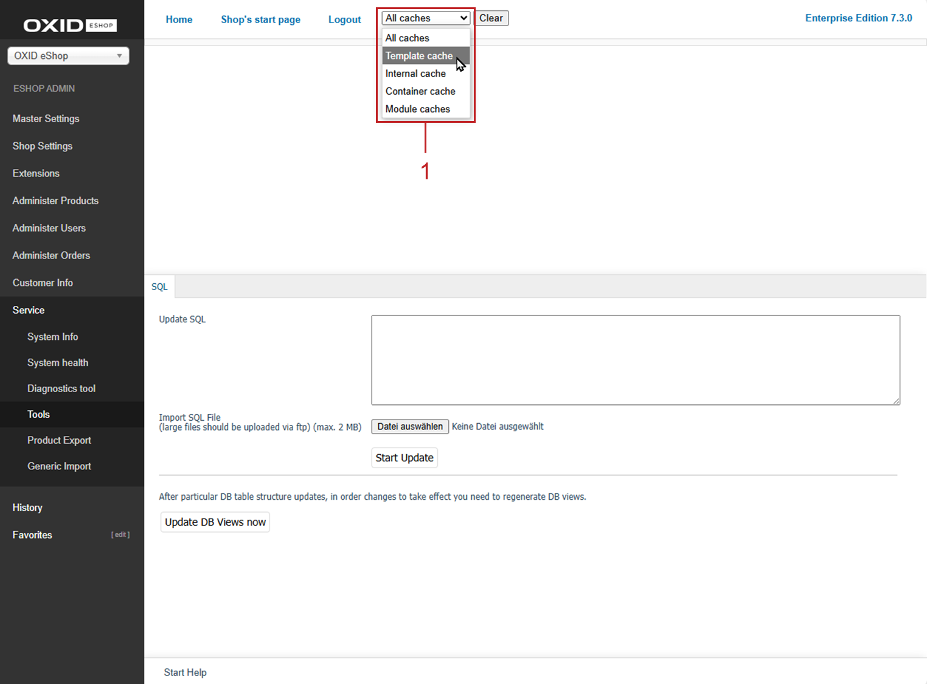Viewport: 927px width, 684px height.
Task: Choose Internal cache option
Action: tap(415, 74)
